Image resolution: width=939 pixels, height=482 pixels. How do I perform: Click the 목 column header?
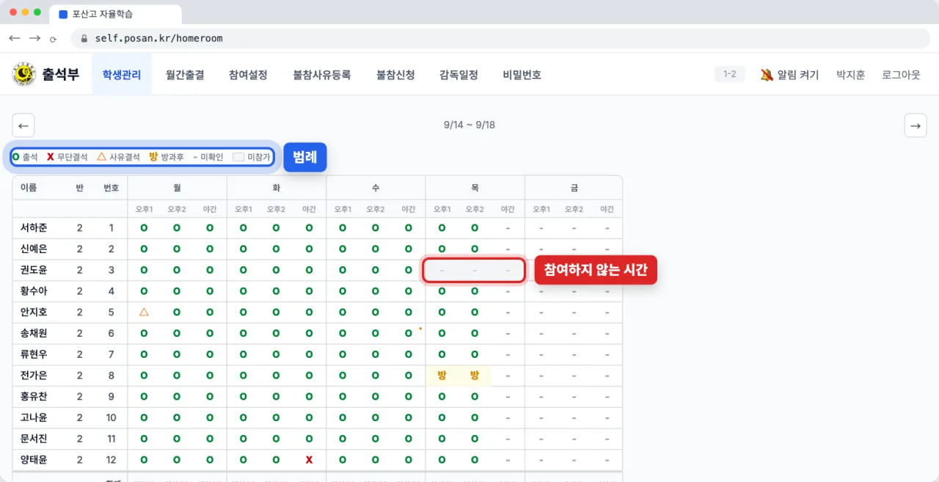point(475,188)
